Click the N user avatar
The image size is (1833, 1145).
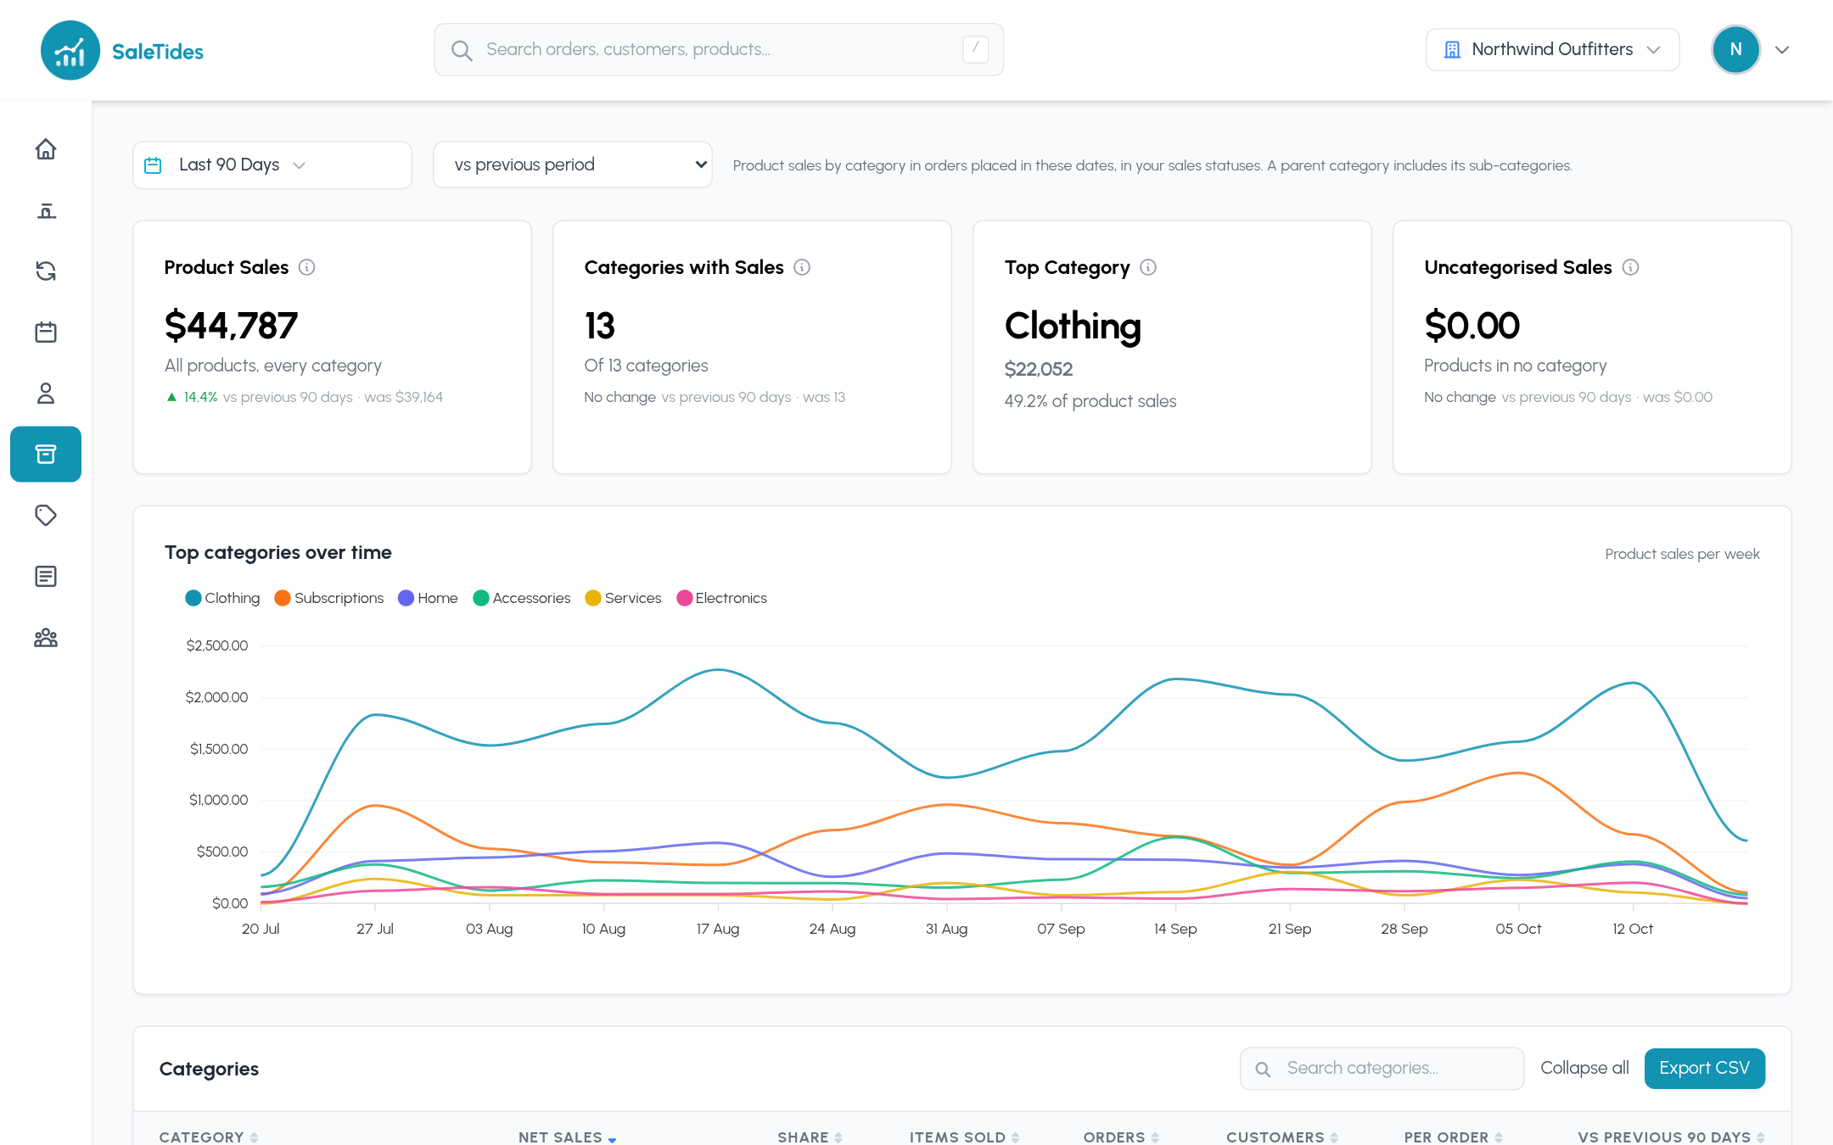point(1735,50)
